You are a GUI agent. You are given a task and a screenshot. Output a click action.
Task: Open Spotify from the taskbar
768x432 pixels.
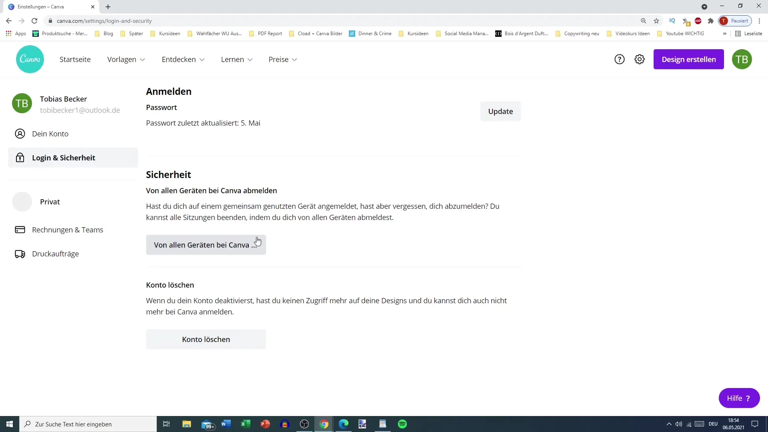402,424
